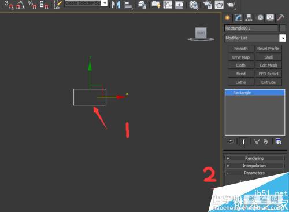The image size is (289, 212).
Task: Apply the Shell modifier
Action: pyautogui.click(x=268, y=57)
